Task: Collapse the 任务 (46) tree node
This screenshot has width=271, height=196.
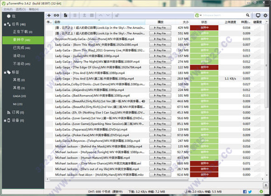Action: [5, 24]
